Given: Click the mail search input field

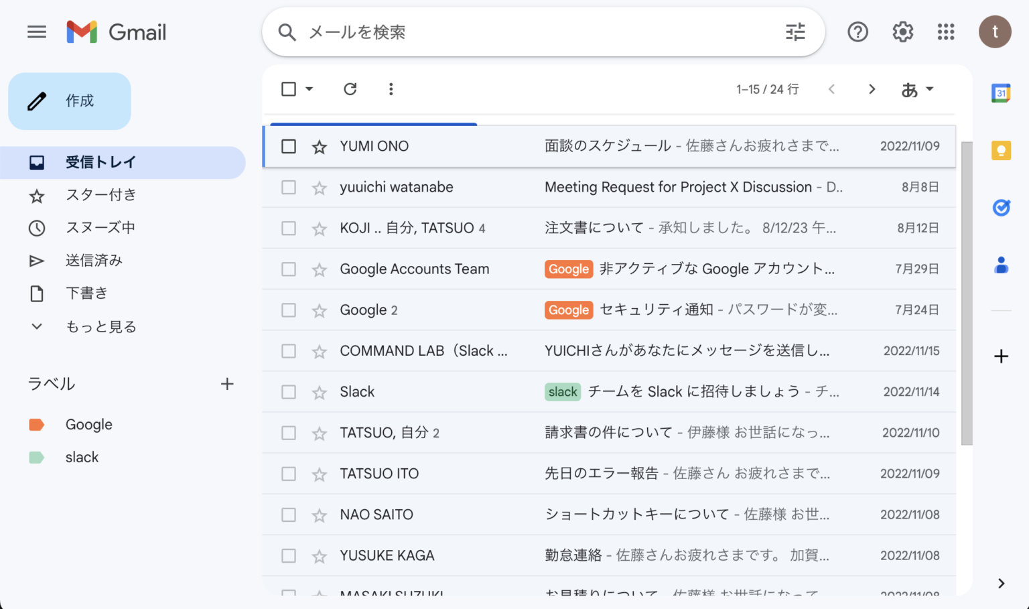Looking at the screenshot, I should (x=469, y=31).
